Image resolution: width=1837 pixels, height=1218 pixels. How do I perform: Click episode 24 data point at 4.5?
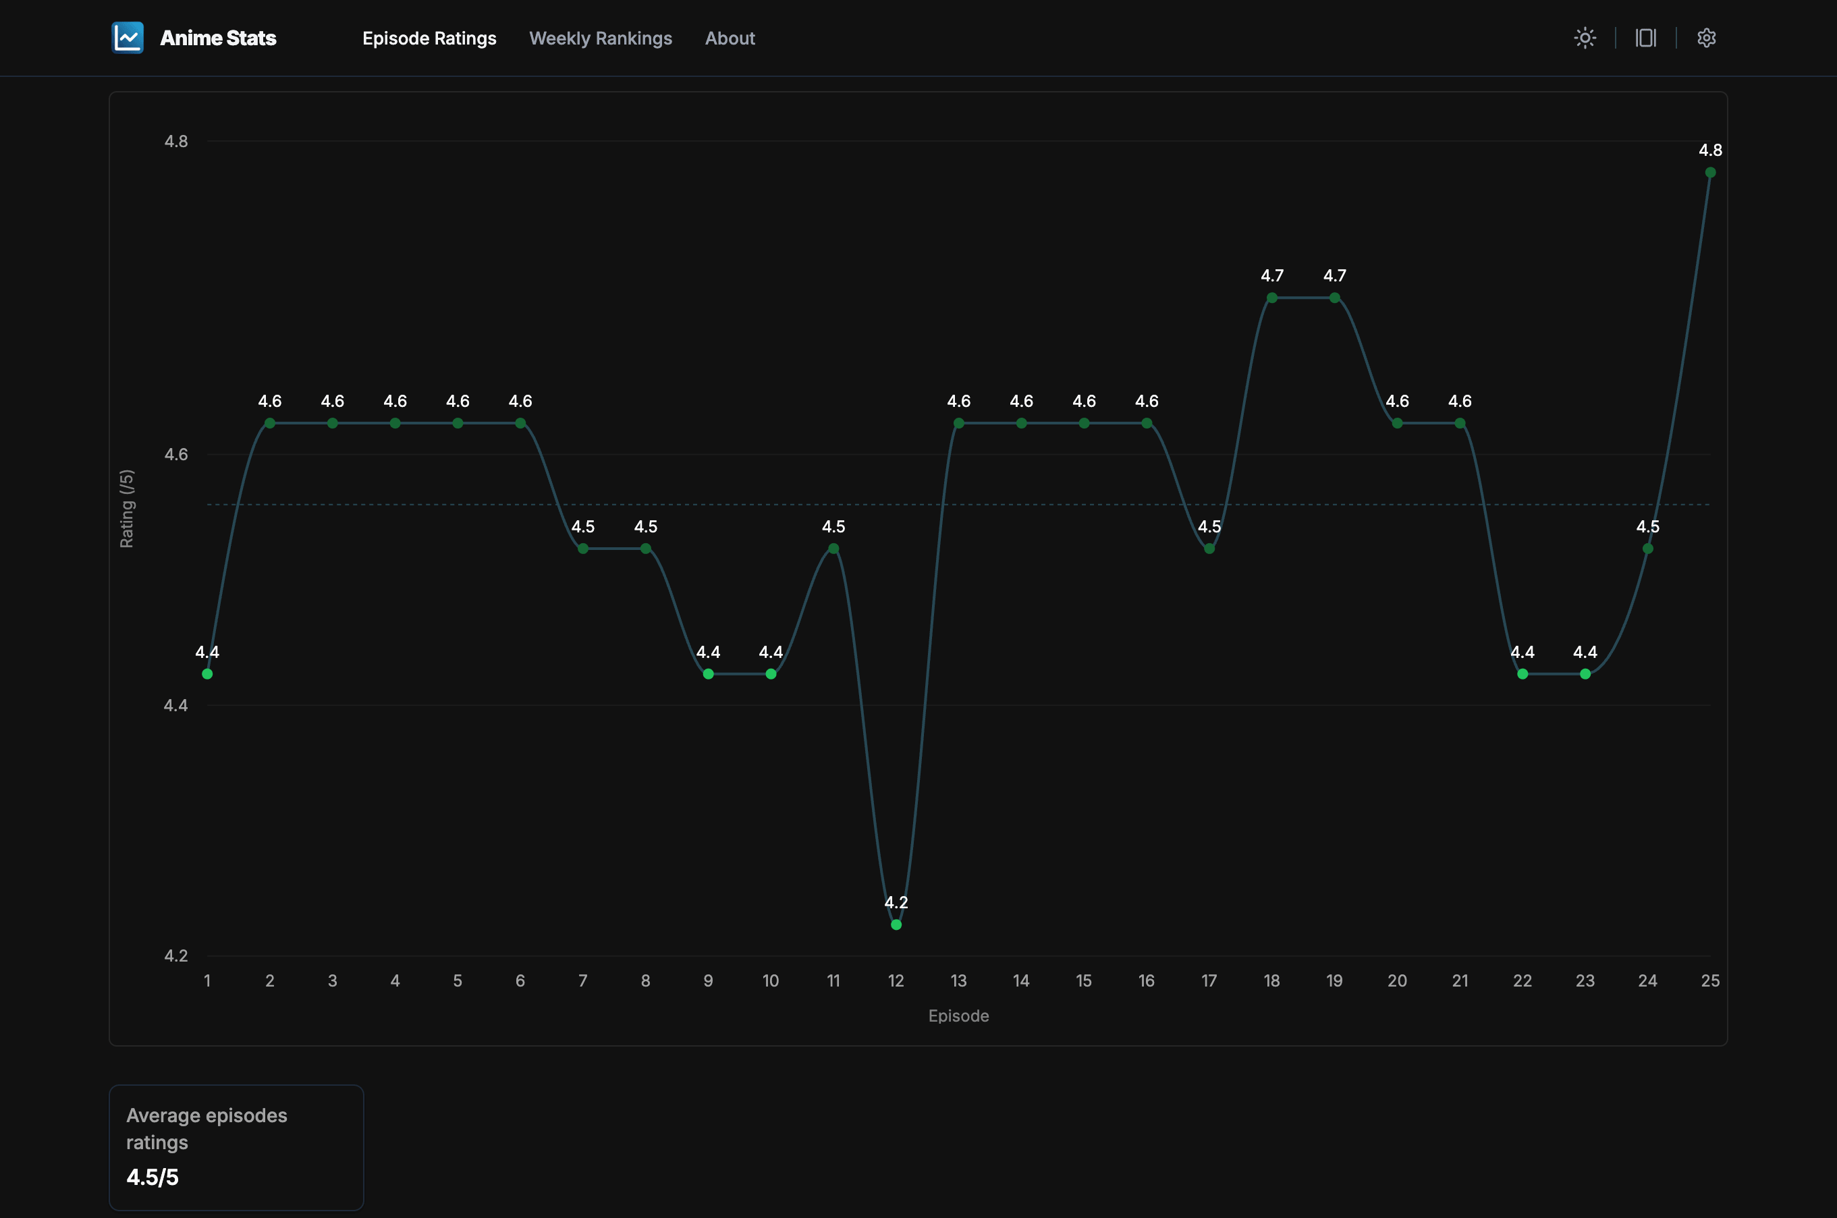[1647, 549]
